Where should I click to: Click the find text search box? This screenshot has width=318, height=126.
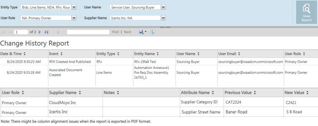click(x=88, y=32)
